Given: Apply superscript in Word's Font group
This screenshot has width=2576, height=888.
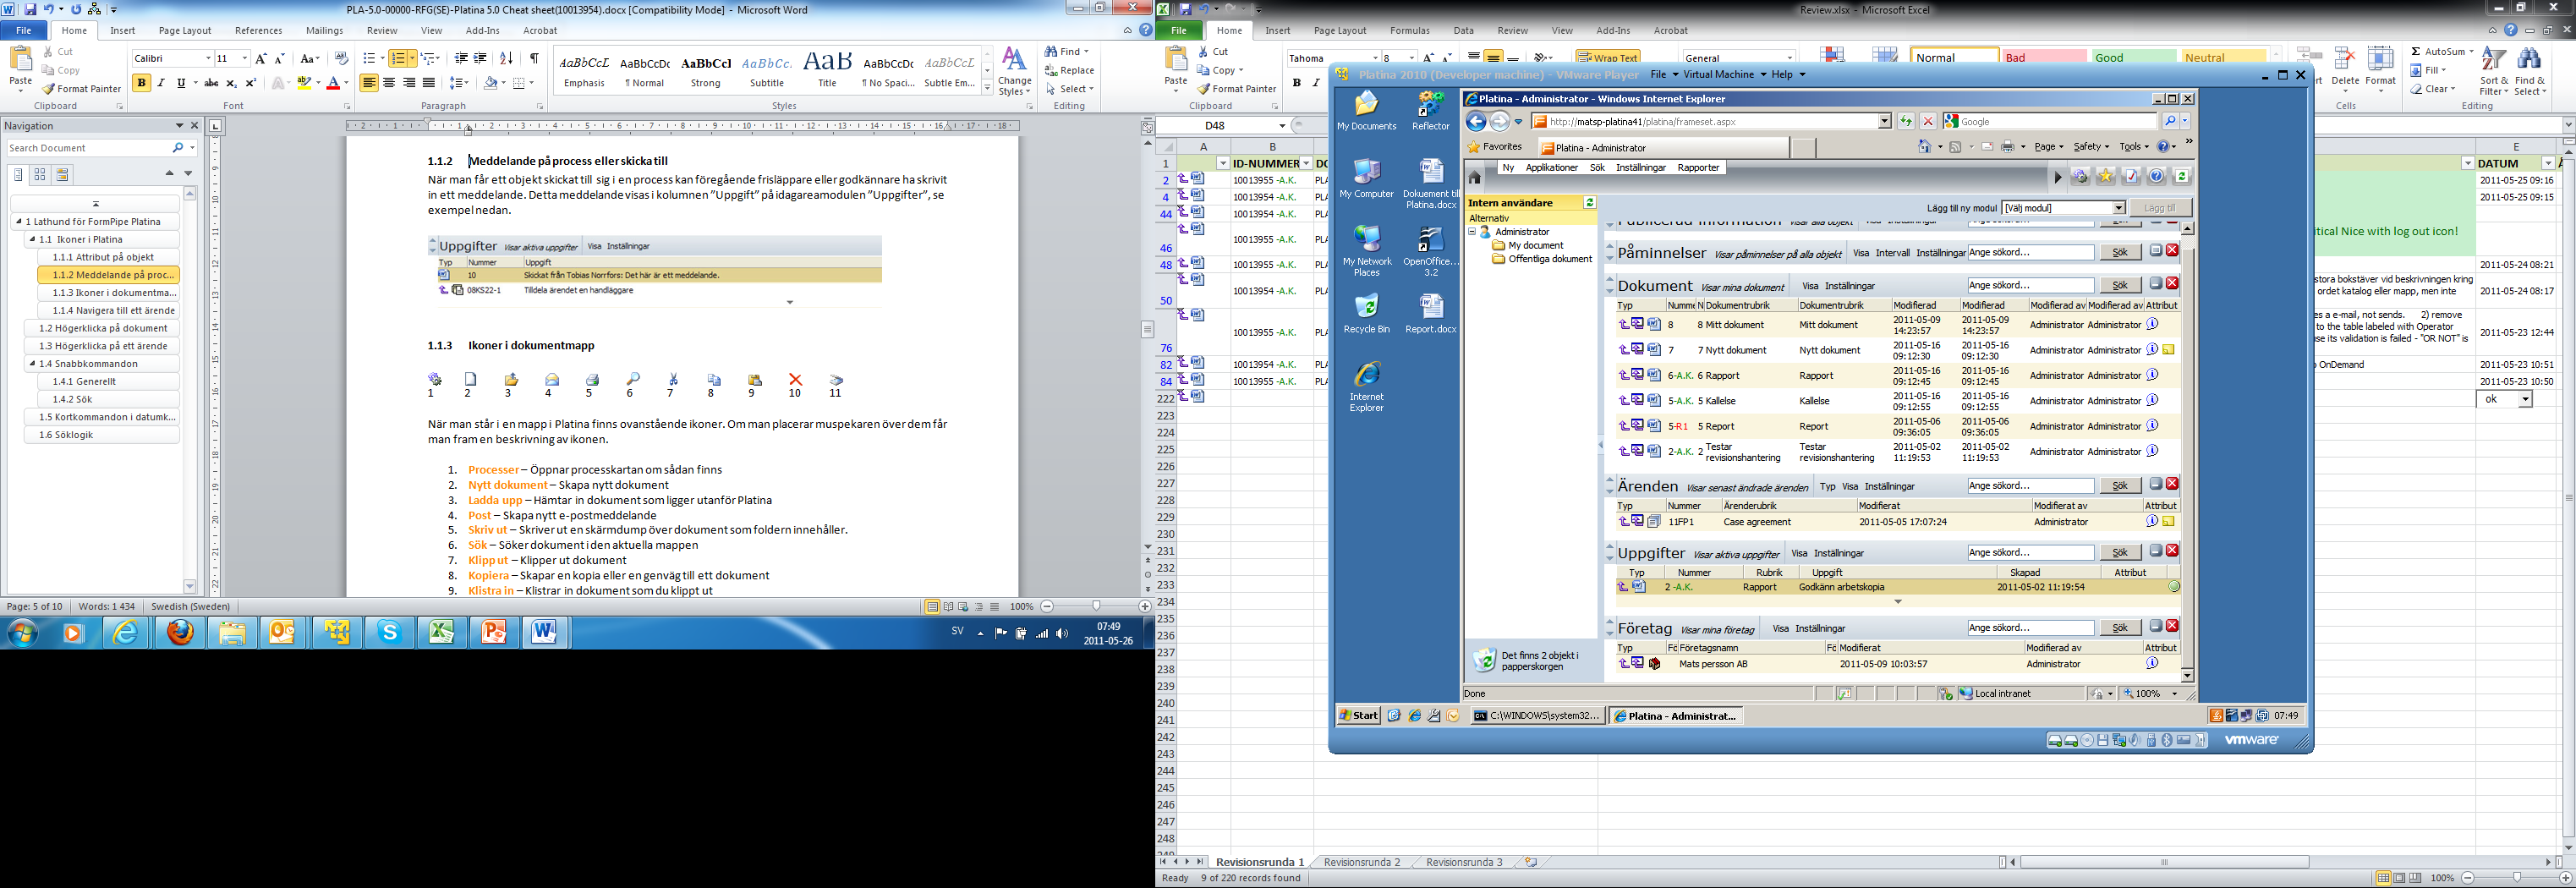Looking at the screenshot, I should click(x=251, y=83).
